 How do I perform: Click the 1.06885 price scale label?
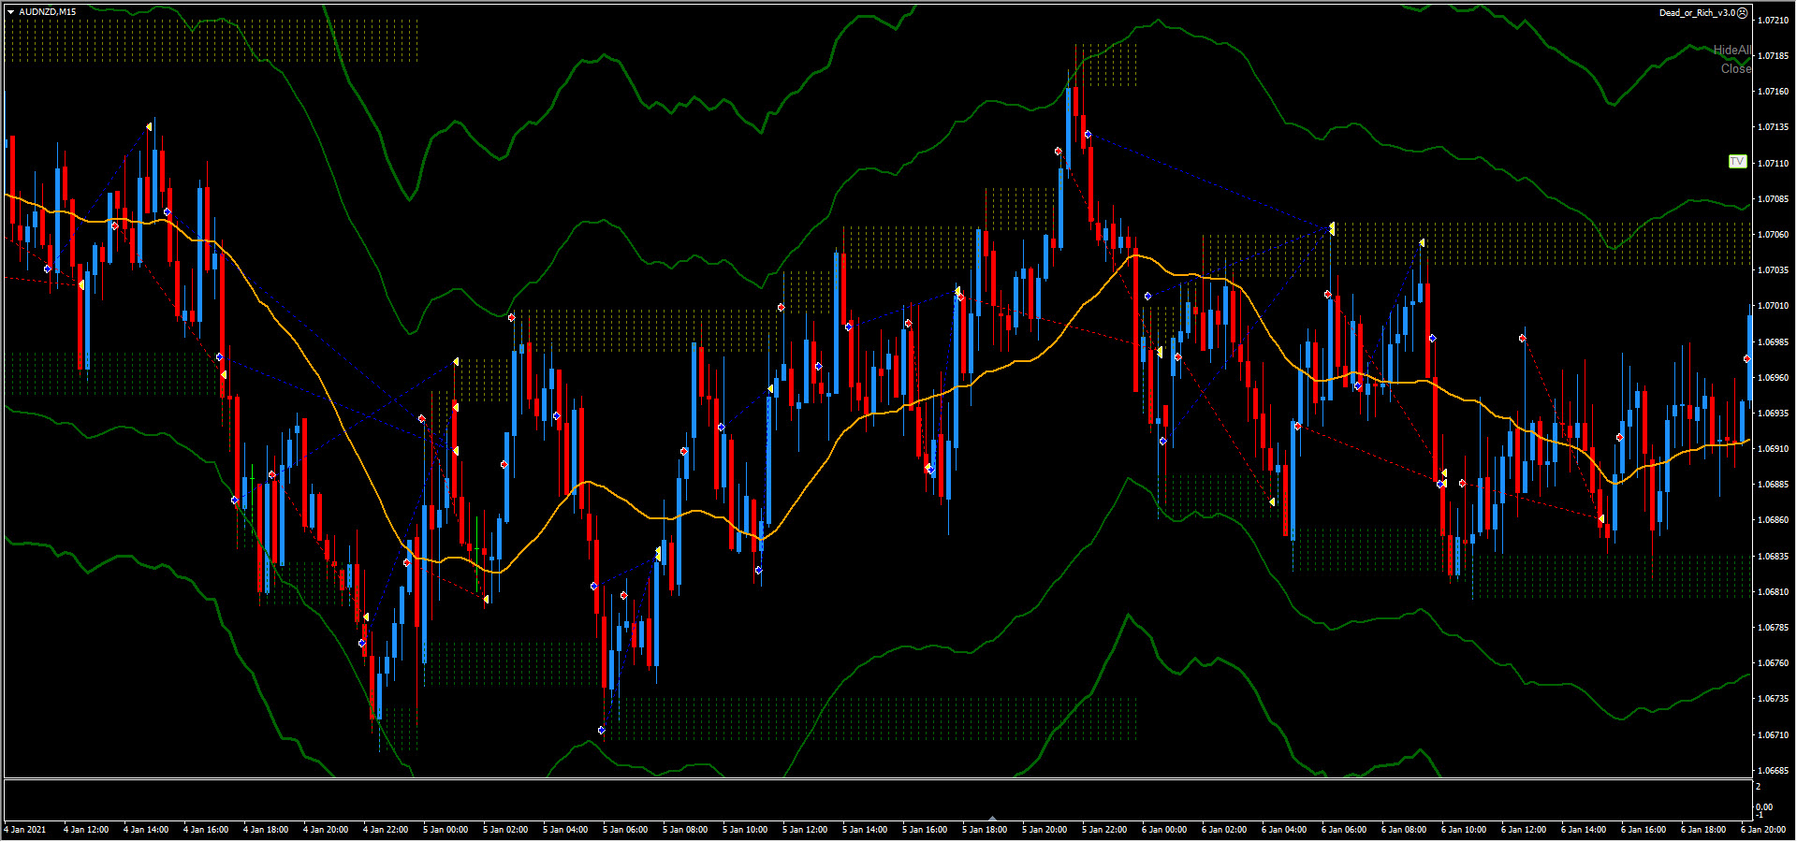pos(1773,485)
